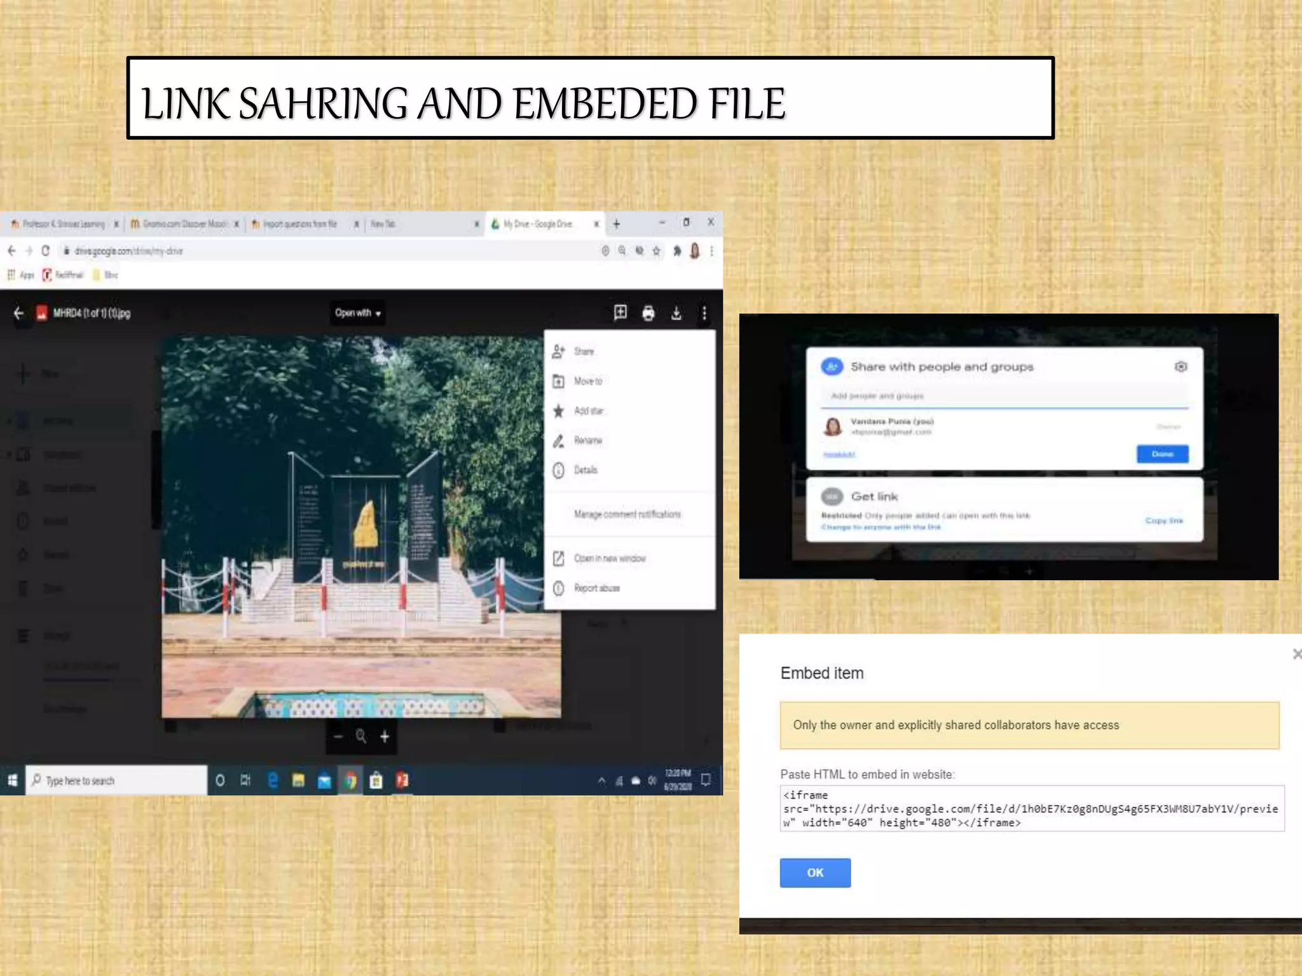The height and width of the screenshot is (976, 1302).
Task: Select Share from the context menu
Action: tap(584, 351)
